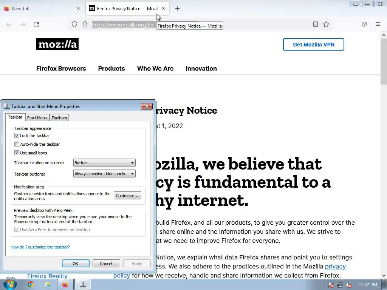Open Firefox Browsers menu
Viewport: 387px width, 290px height.
tap(61, 68)
